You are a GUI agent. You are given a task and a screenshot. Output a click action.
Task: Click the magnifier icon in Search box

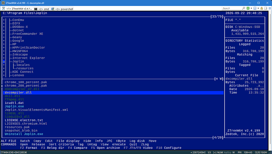[244, 8]
